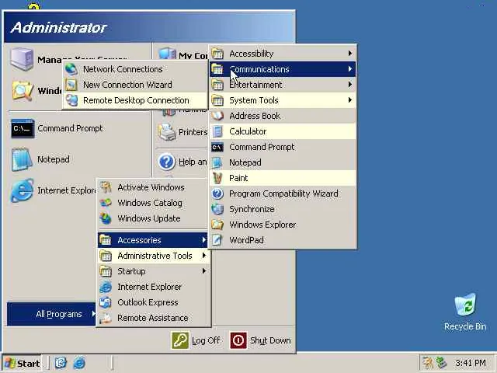Click the Windows Update icon
The image size is (497, 373).
[x=106, y=218]
